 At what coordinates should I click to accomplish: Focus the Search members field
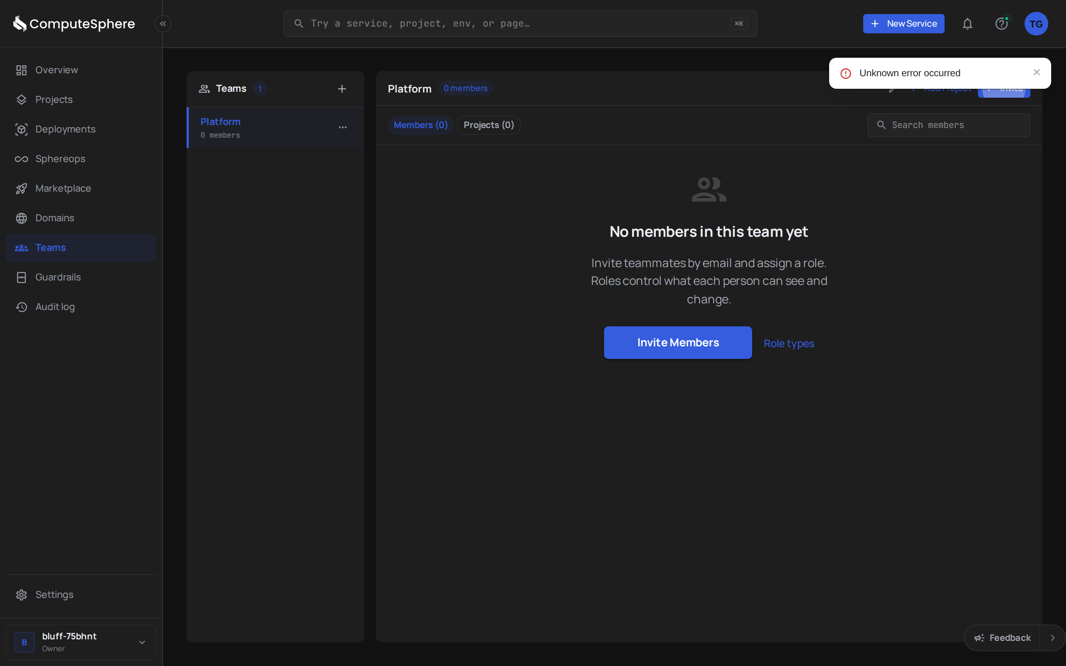[949, 125]
